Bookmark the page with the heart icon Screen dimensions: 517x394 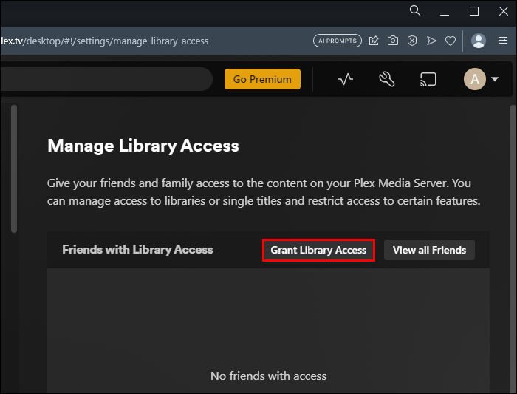(451, 41)
